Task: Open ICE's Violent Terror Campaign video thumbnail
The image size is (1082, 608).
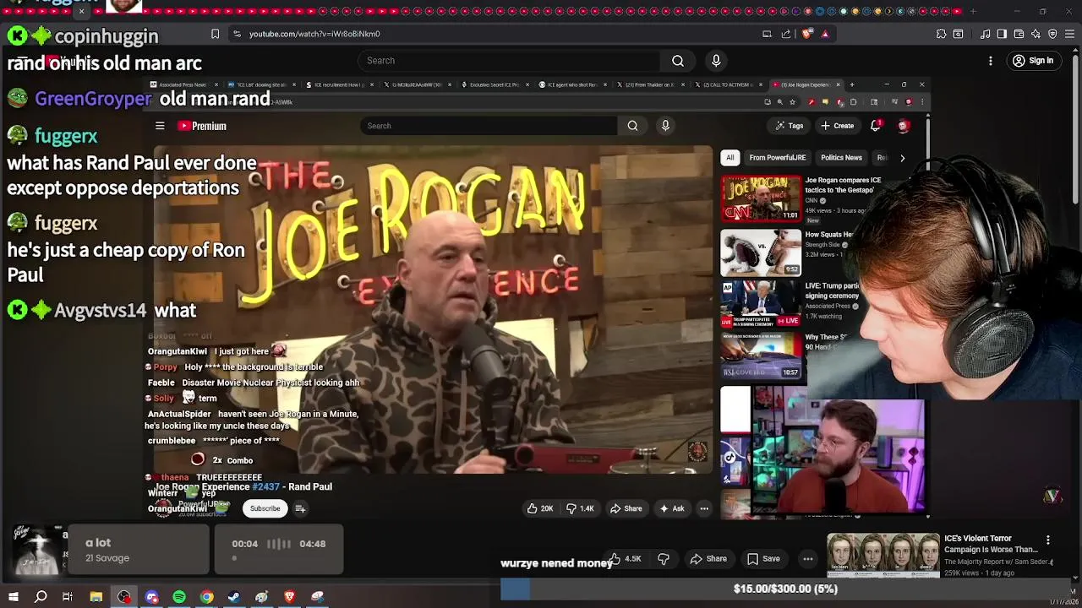Action: 883,555
